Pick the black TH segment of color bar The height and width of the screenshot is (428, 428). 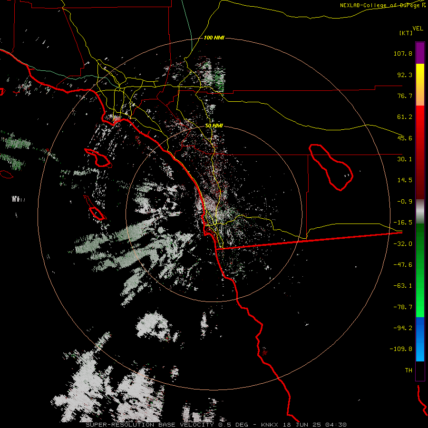420,370
